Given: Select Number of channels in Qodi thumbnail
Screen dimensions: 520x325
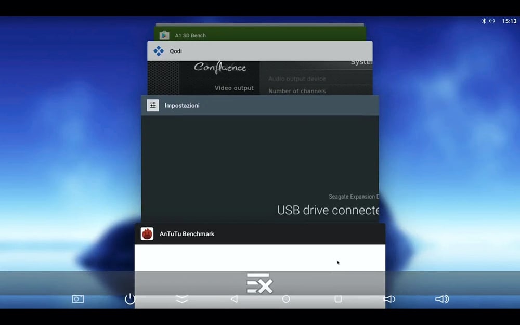Looking at the screenshot, I should point(297,91).
